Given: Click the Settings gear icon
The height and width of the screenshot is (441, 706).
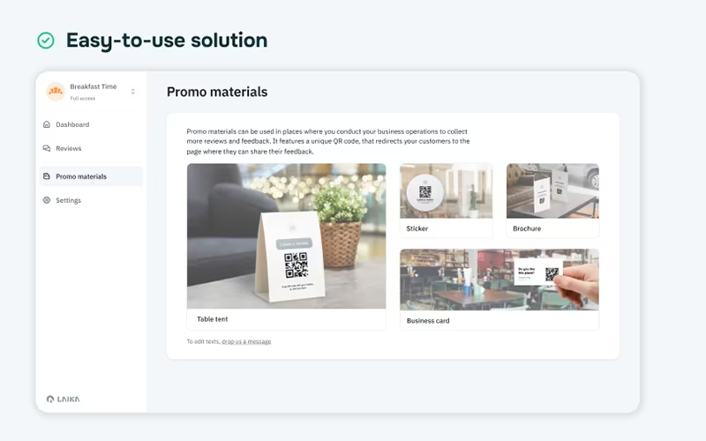Looking at the screenshot, I should coord(47,200).
